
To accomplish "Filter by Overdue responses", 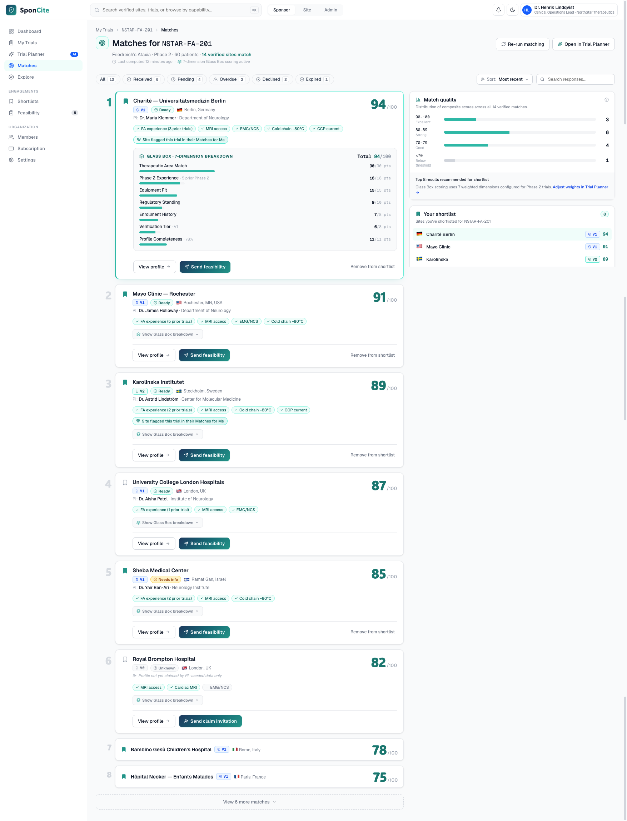I will pos(228,79).
